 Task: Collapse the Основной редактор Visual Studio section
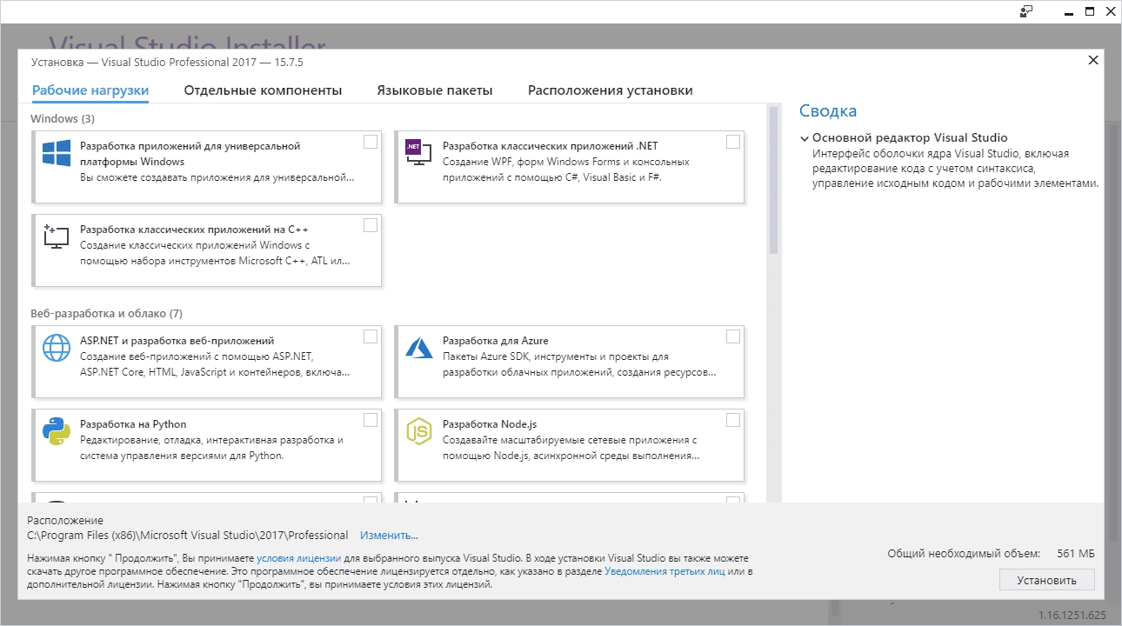coord(805,138)
